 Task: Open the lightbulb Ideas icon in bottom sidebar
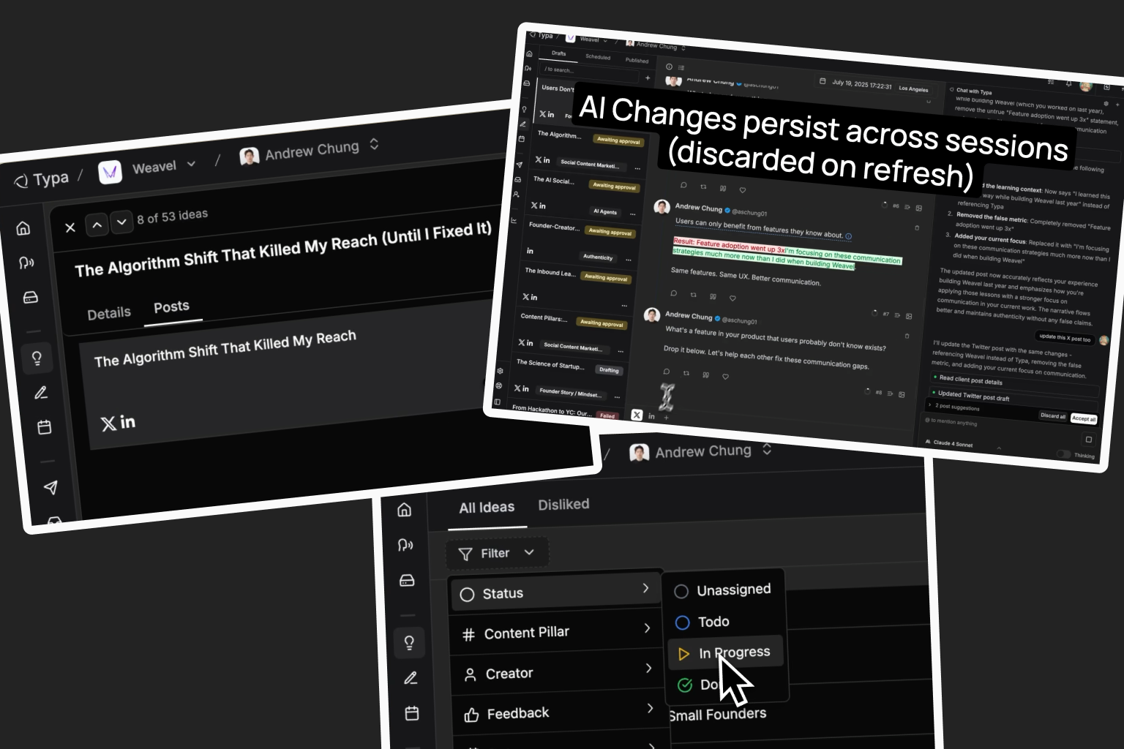[409, 643]
